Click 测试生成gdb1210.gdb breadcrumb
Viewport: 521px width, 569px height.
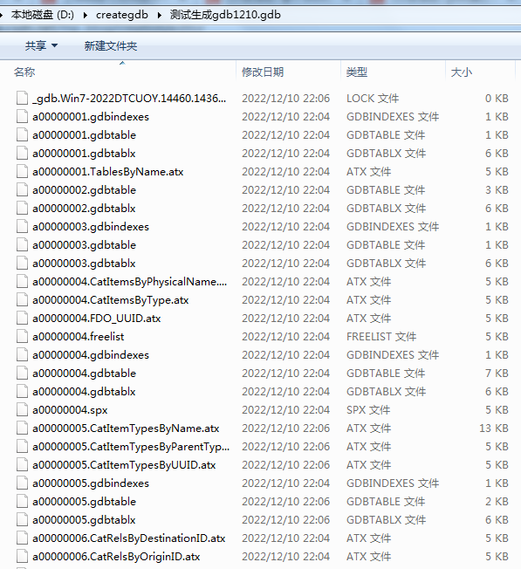coord(225,15)
